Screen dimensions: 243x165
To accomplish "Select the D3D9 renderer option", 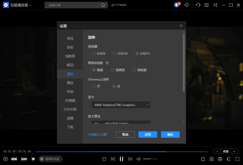I will [x=94, y=53].
